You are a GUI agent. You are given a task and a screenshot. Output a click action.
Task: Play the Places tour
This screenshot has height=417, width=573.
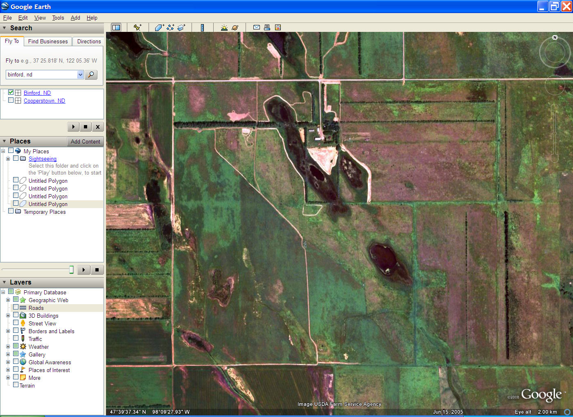83,270
